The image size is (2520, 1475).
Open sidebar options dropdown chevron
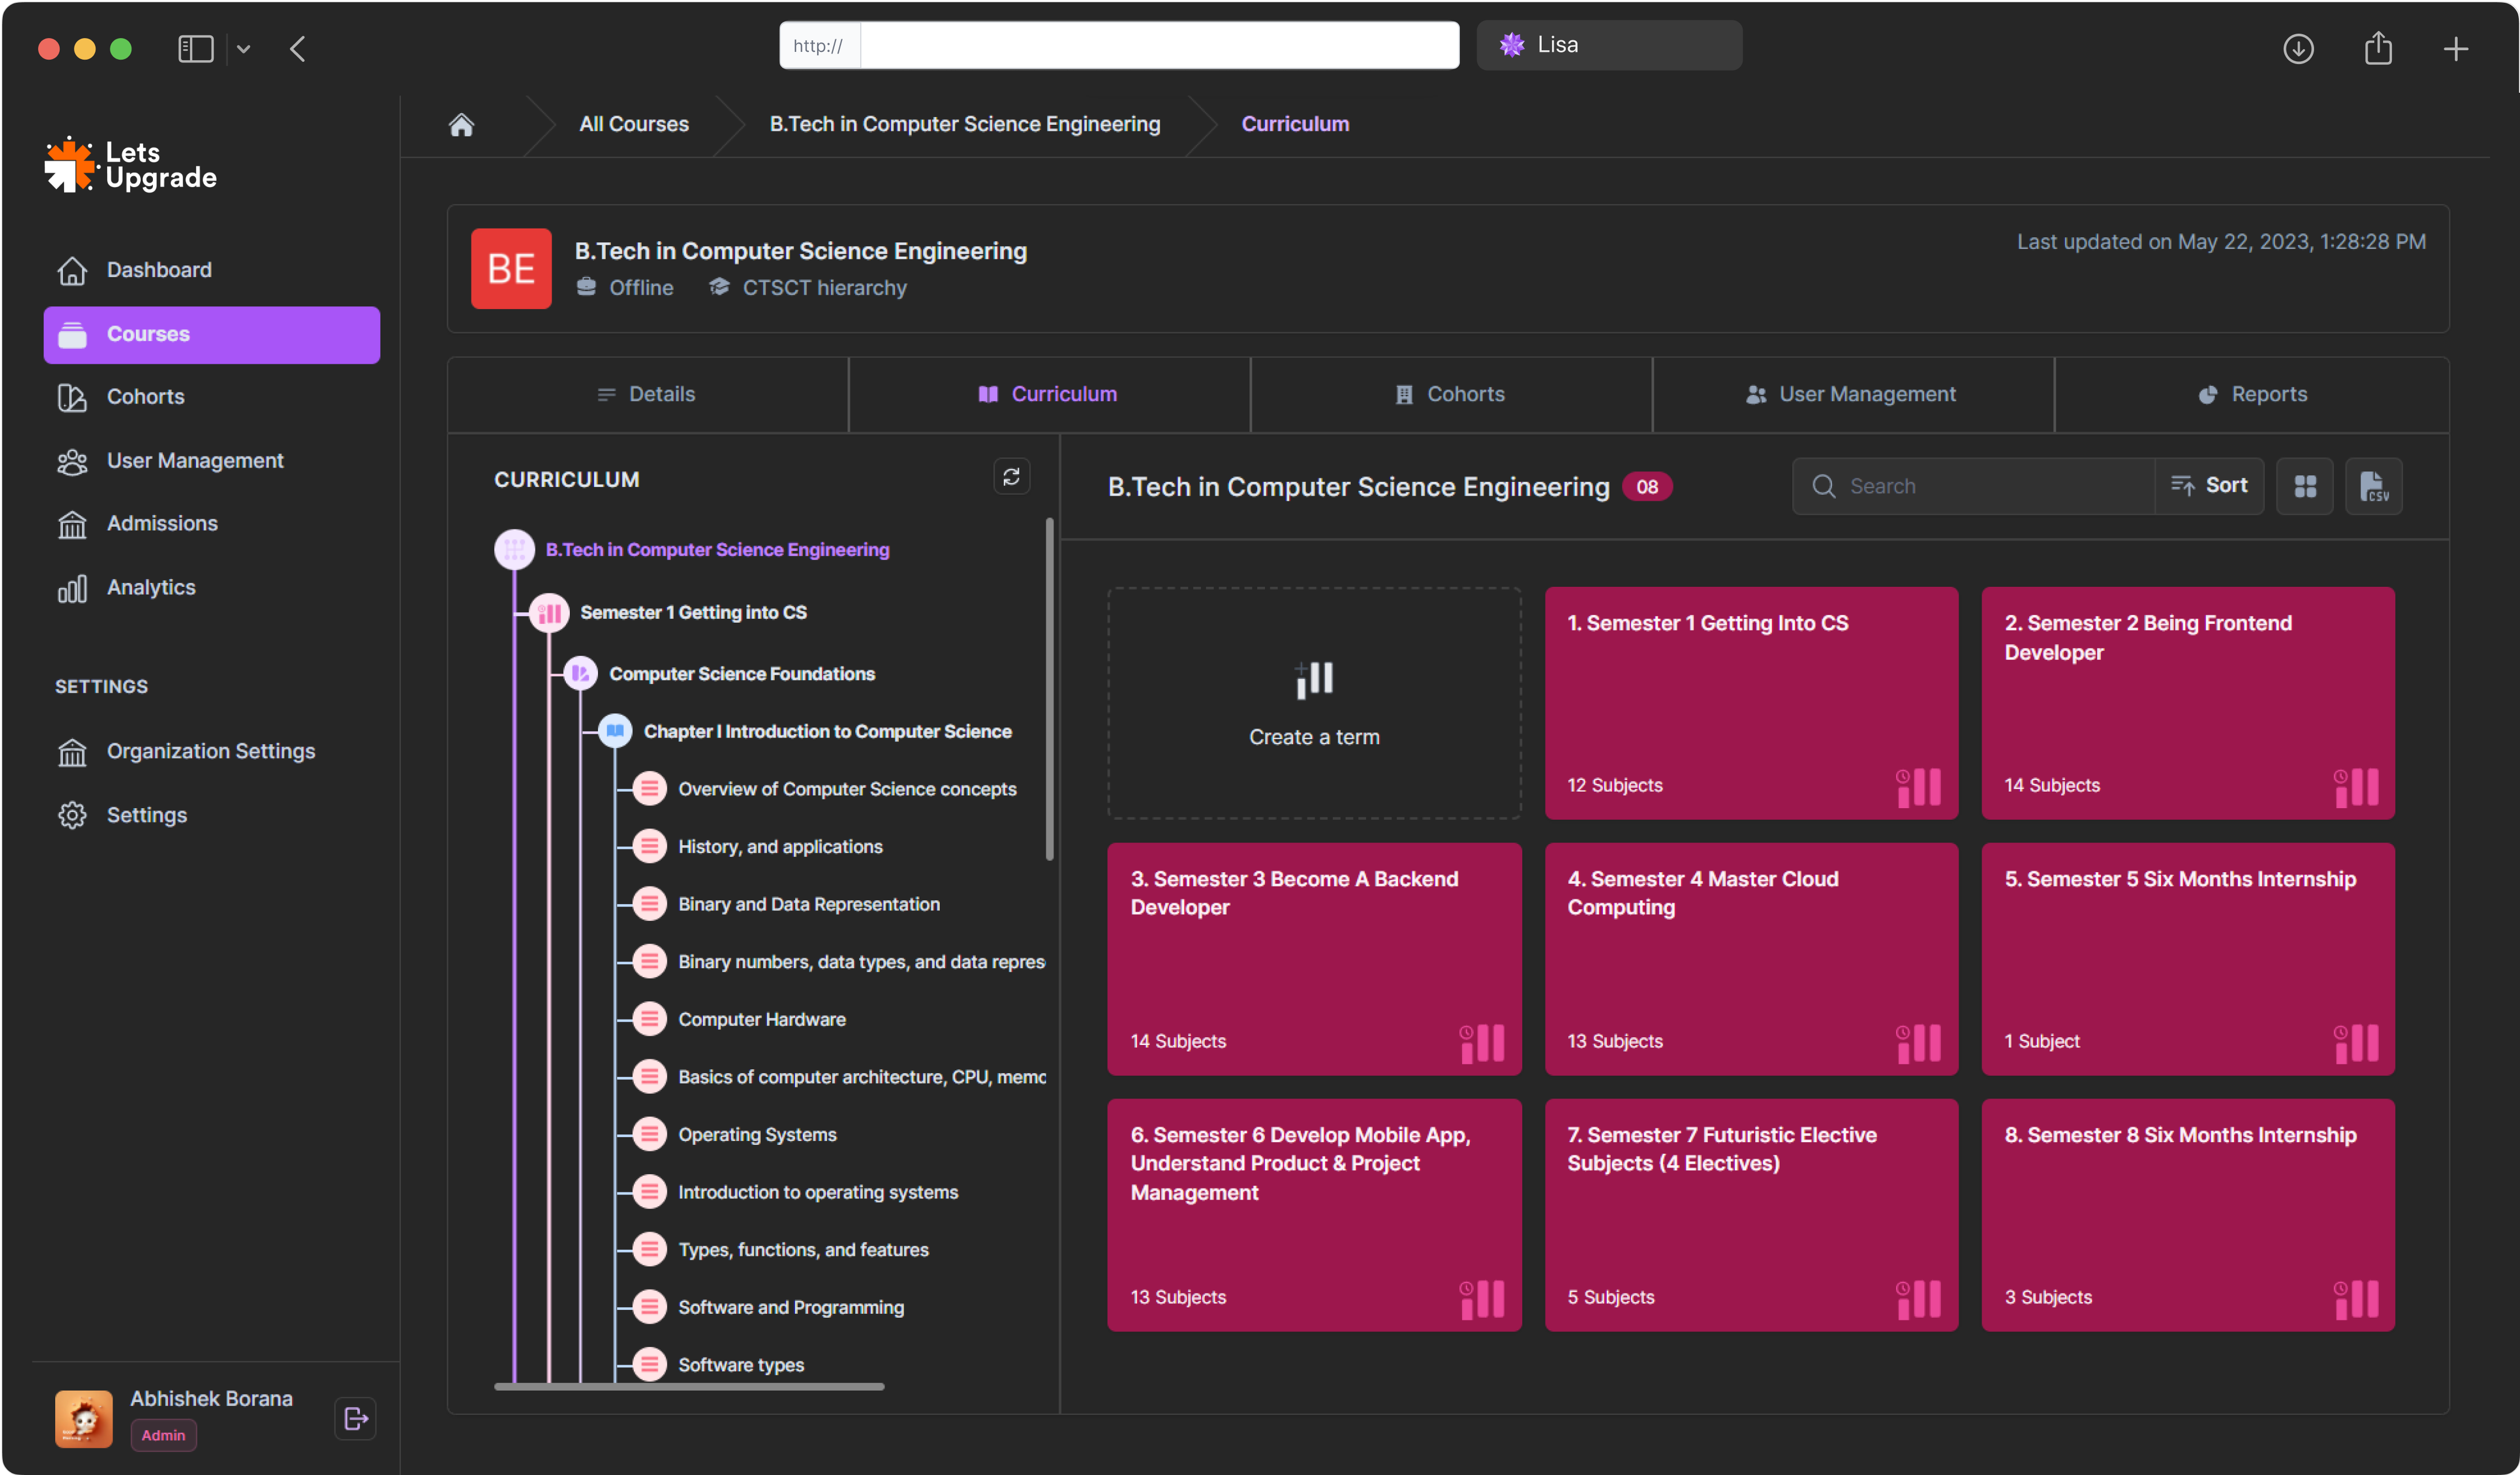tap(243, 48)
